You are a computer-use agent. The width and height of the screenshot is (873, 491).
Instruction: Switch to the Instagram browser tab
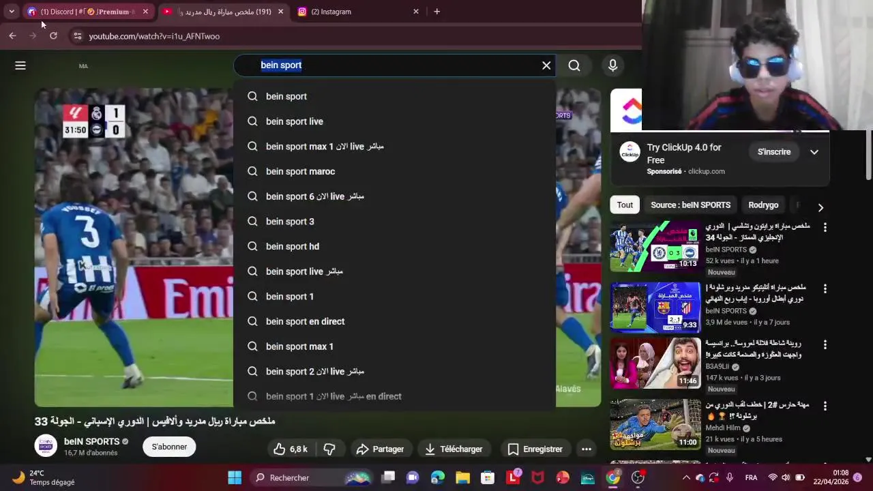click(x=357, y=12)
